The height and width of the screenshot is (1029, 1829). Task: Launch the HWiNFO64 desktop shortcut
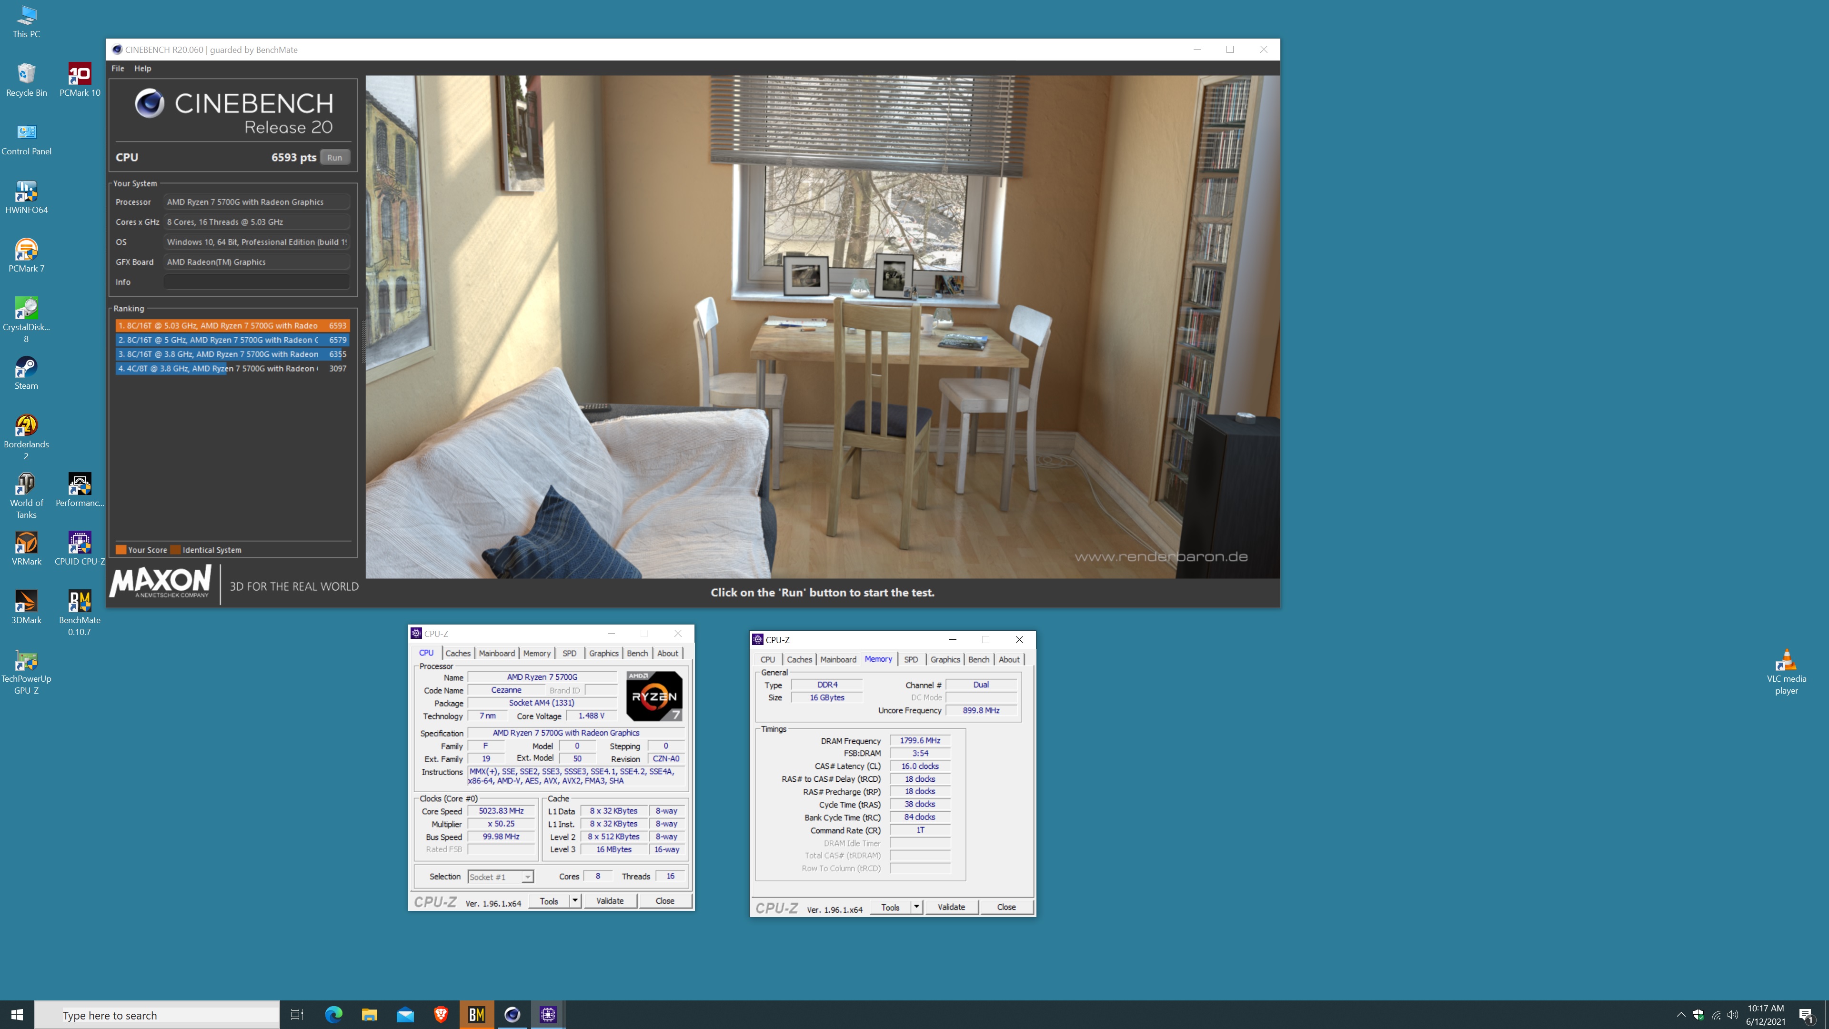[26, 197]
